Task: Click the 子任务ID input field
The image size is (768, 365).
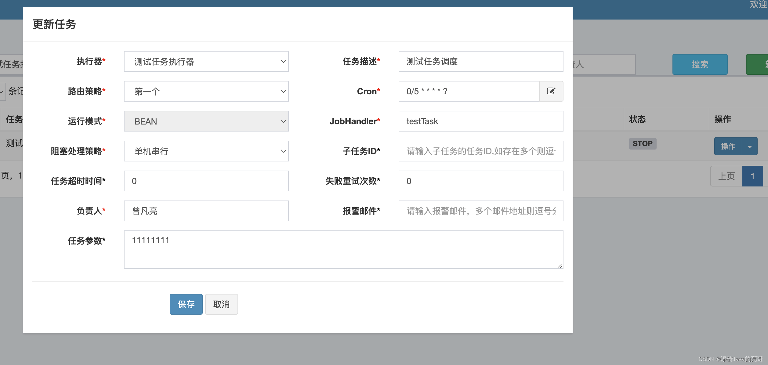Action: point(481,151)
